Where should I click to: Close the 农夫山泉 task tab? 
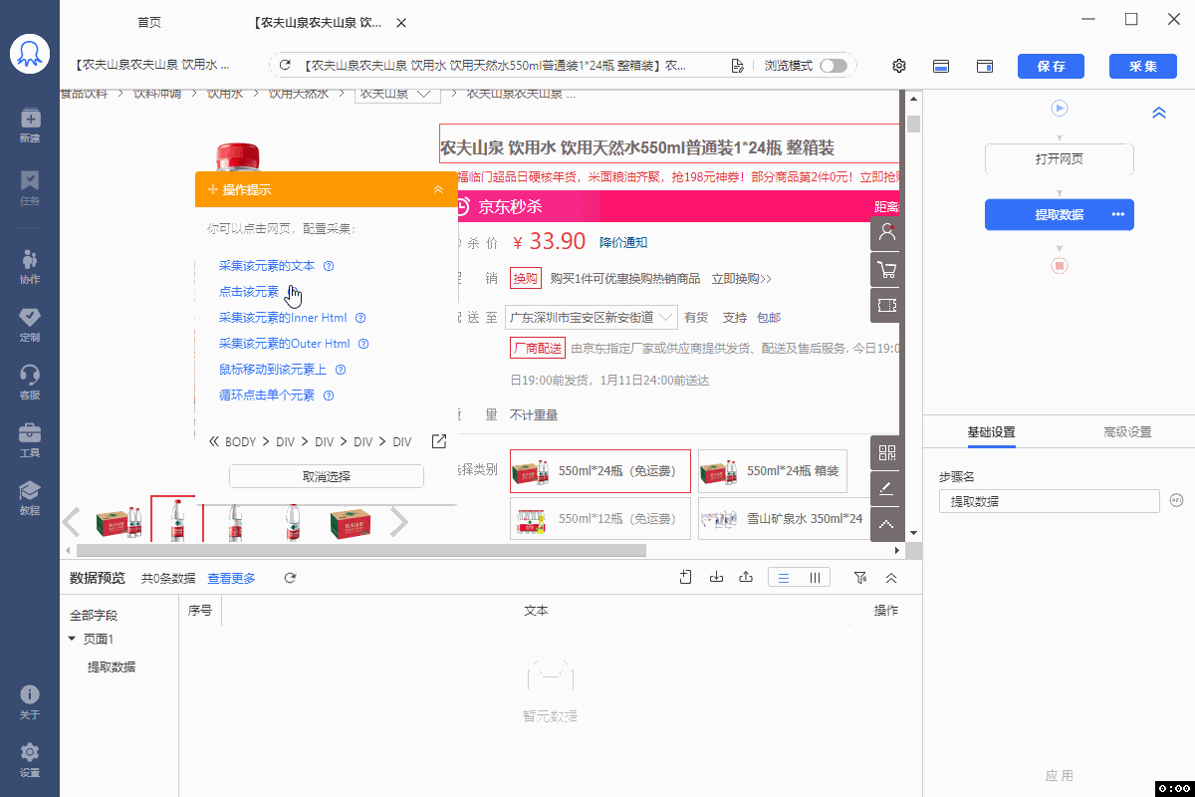(401, 22)
